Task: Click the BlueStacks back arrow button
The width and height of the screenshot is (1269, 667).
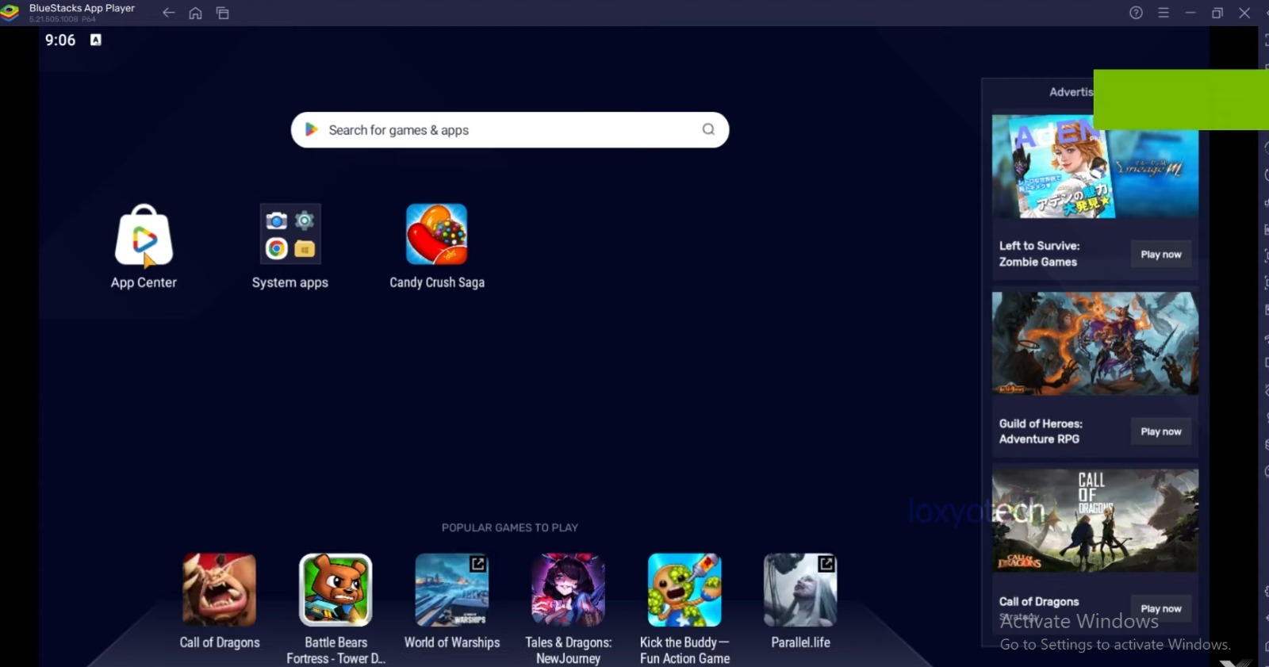Action: tap(168, 13)
